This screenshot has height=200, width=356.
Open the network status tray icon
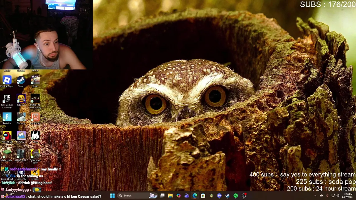(333, 196)
